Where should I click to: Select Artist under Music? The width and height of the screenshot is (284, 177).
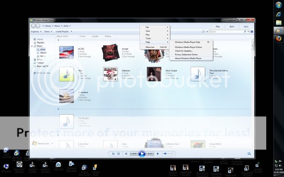click(41, 49)
